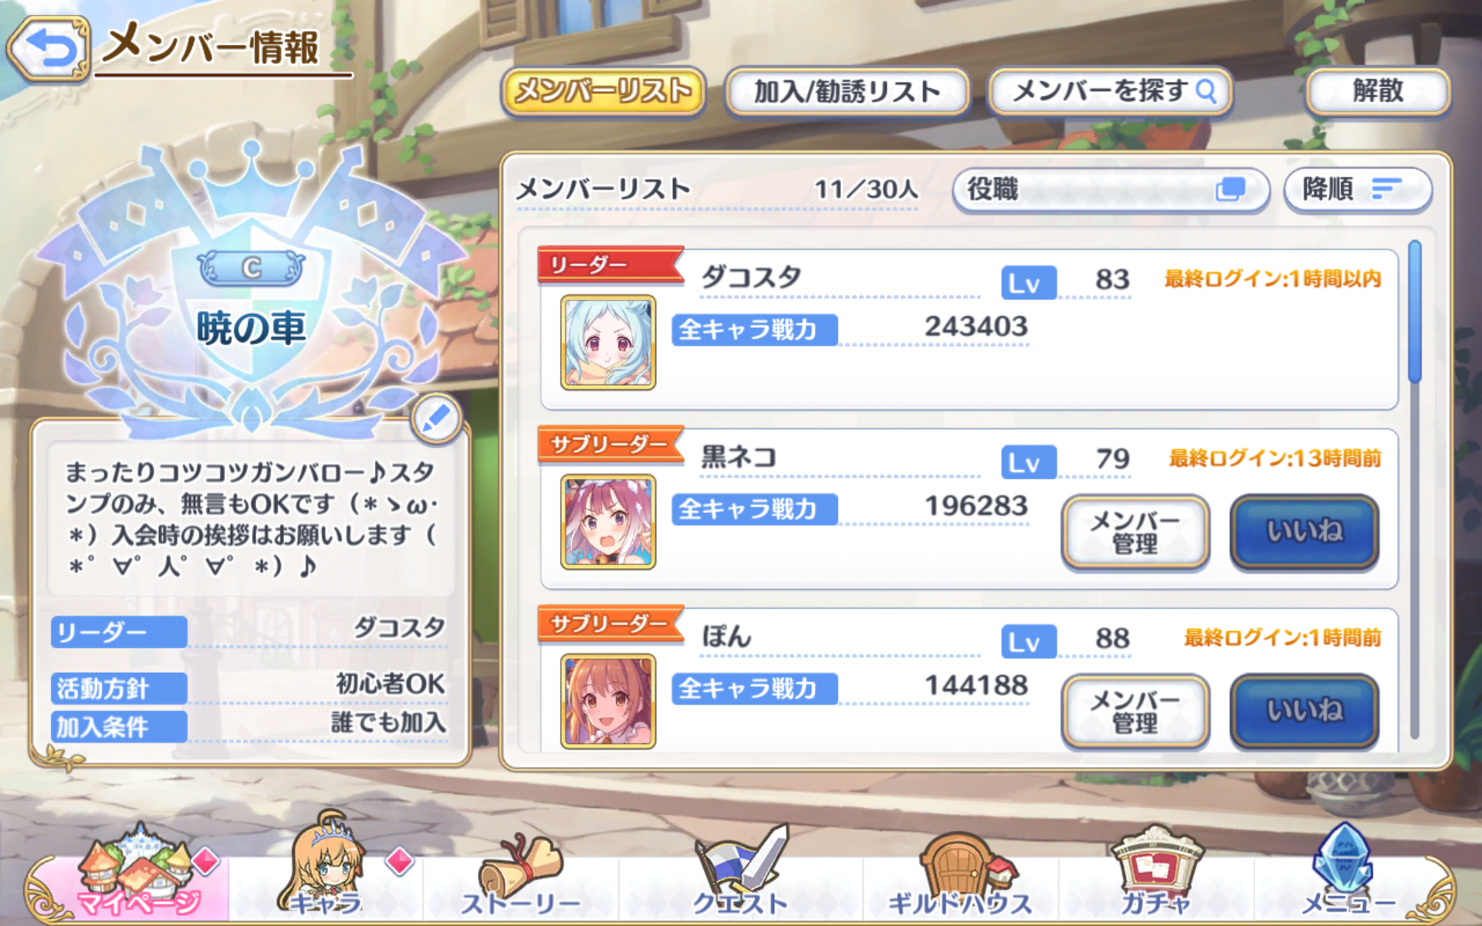Switch to 加入/勧誘リスト tab

(x=847, y=92)
